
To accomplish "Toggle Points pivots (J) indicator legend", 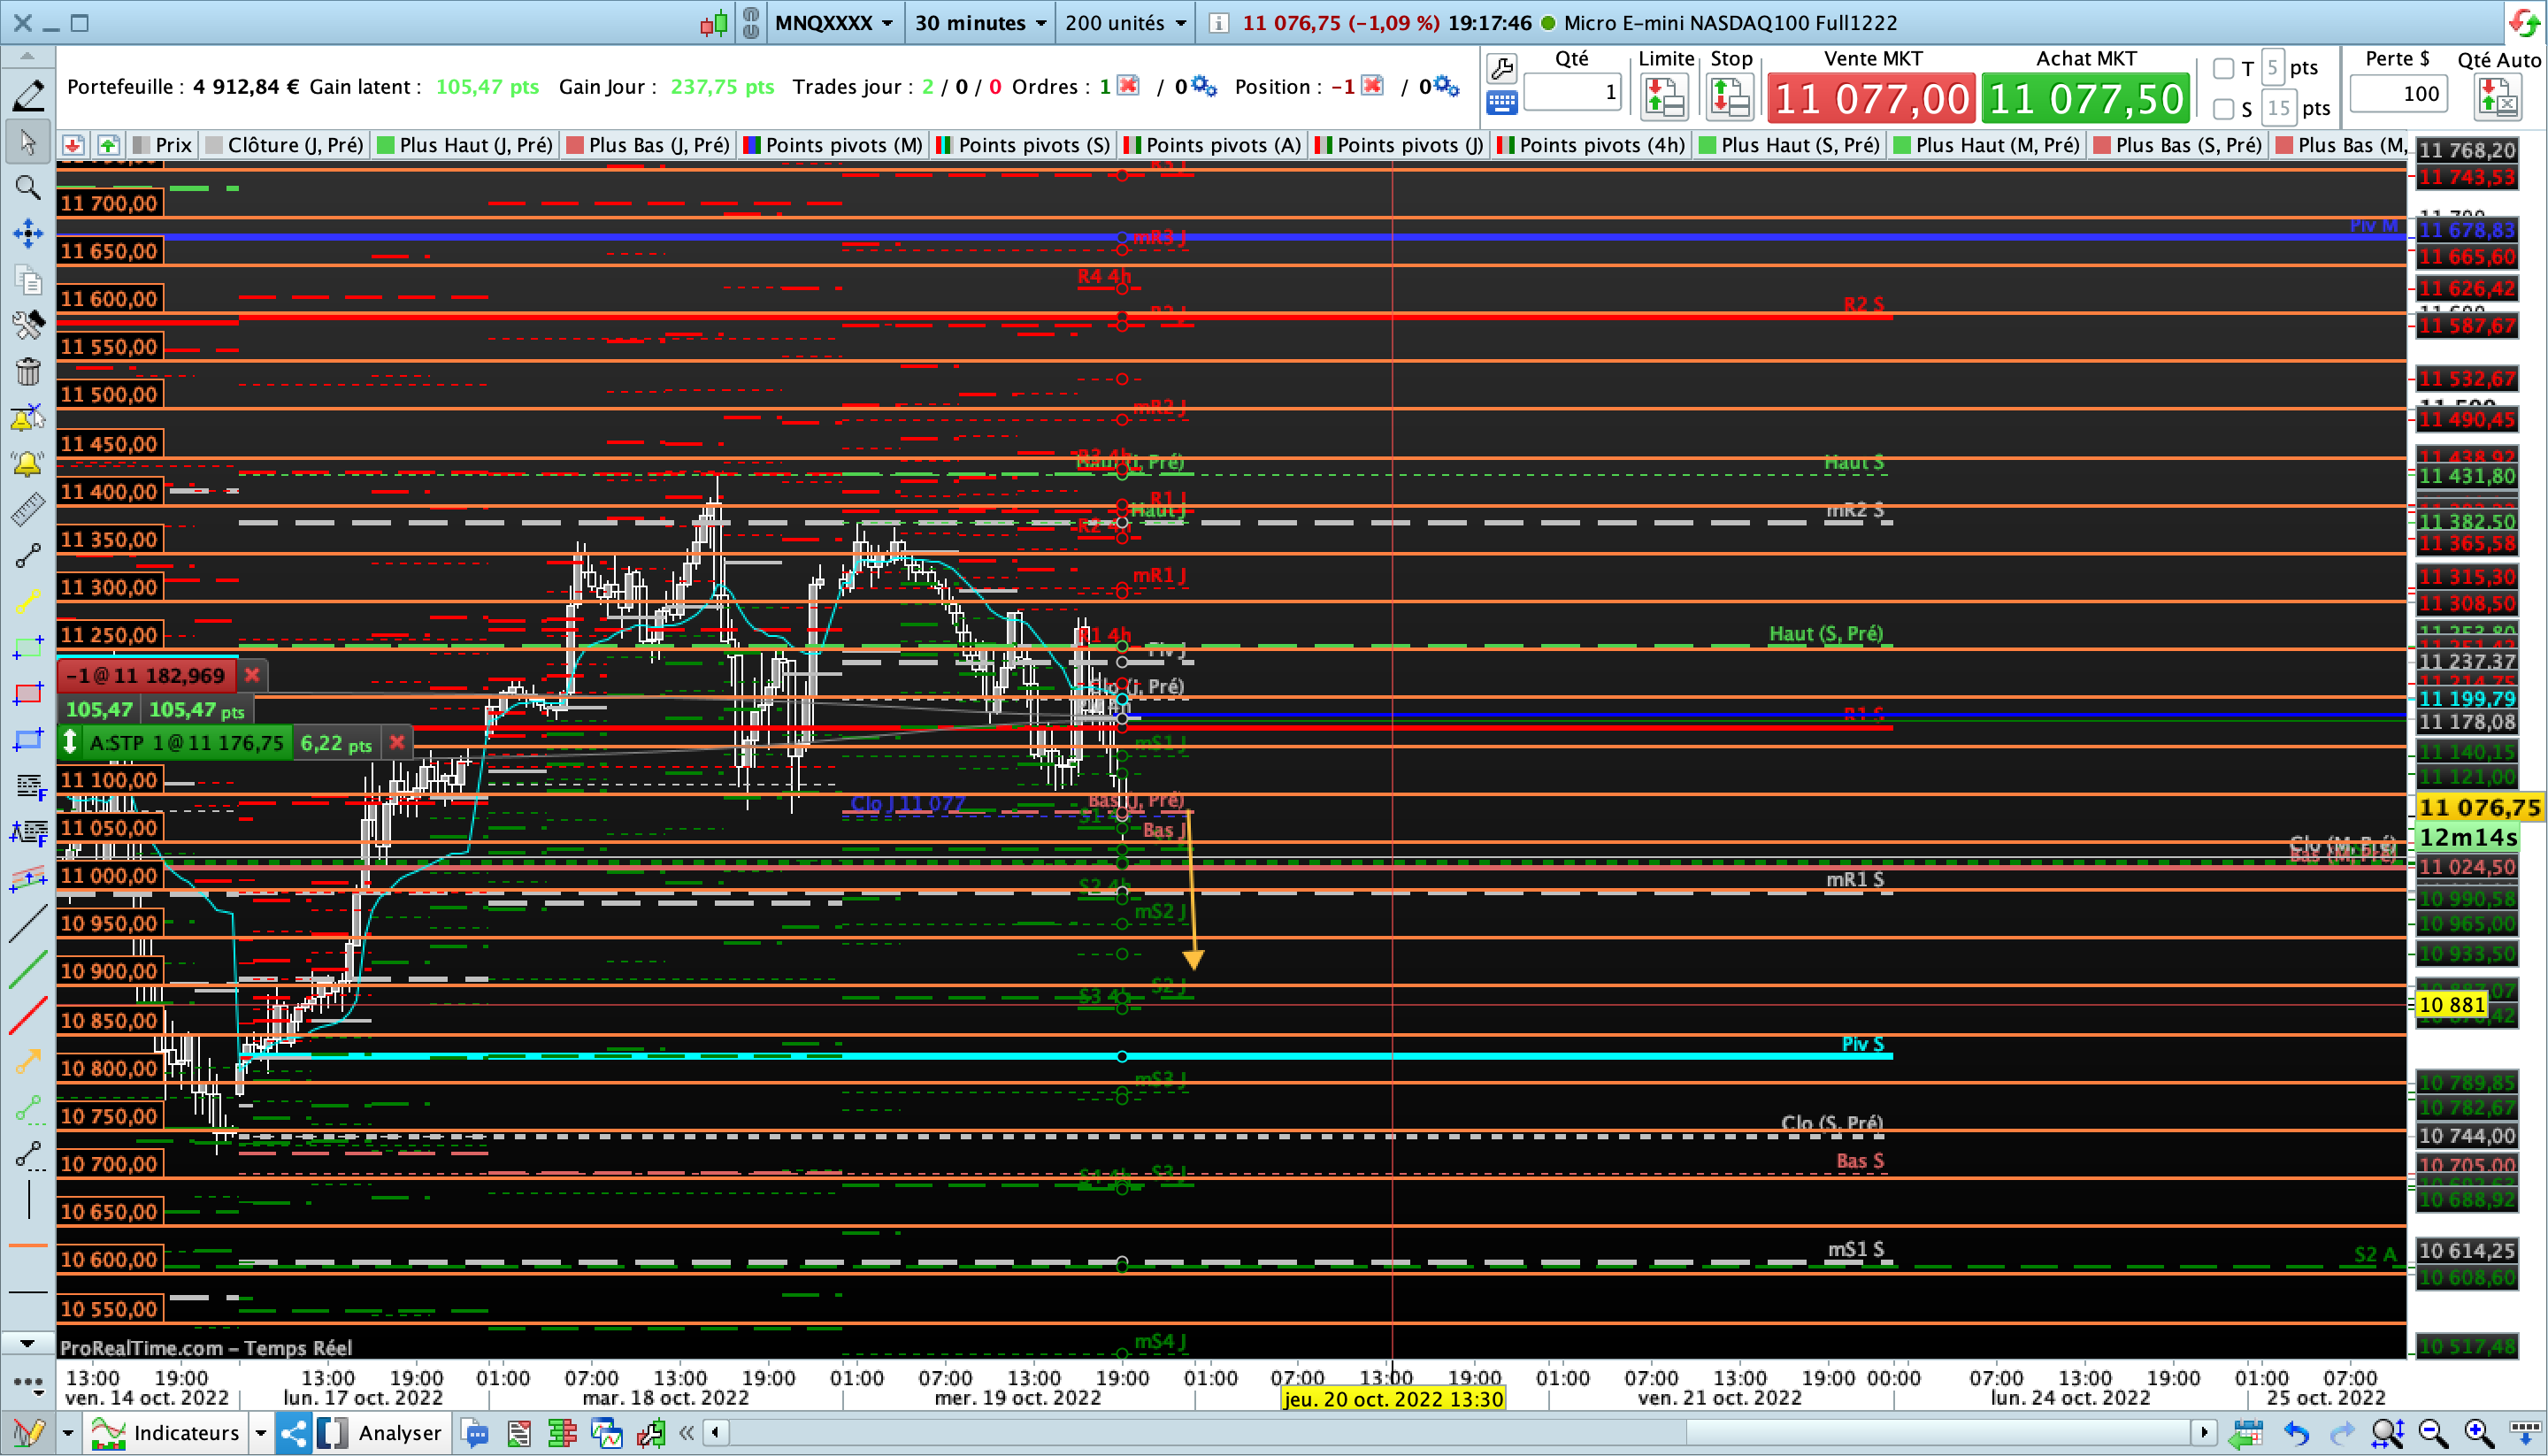I will pos(1398,145).
